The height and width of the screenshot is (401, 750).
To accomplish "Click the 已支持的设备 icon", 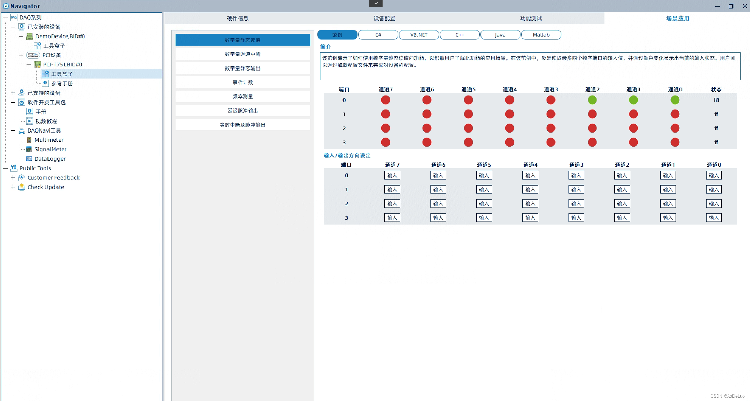I will (22, 93).
